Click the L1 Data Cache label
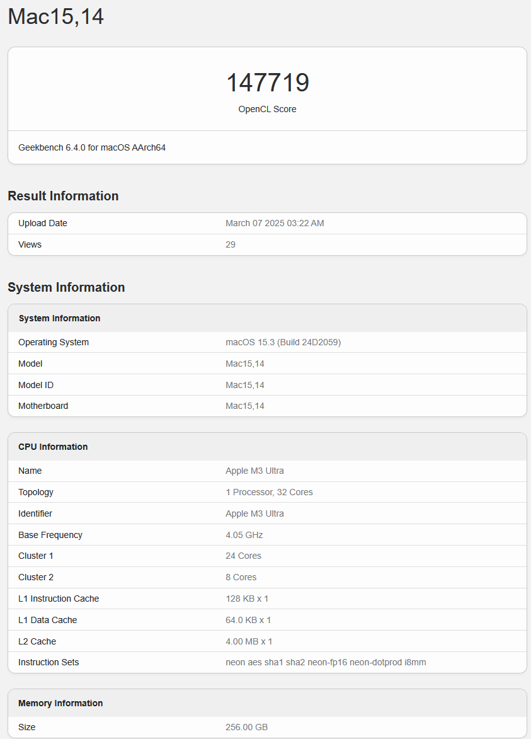The width and height of the screenshot is (531, 739). (x=48, y=620)
